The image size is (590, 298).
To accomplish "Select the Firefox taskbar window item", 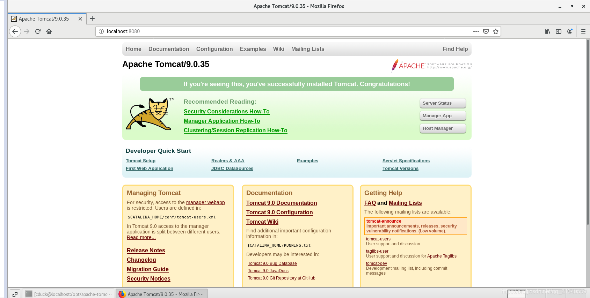I will pyautogui.click(x=162, y=294).
